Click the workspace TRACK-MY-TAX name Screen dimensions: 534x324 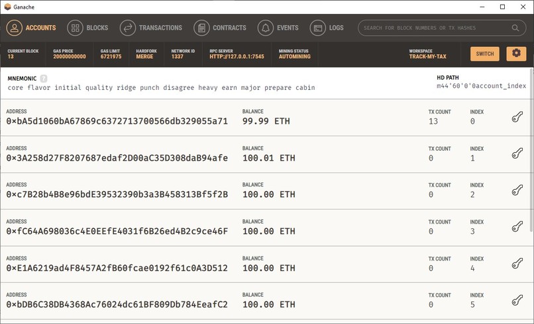point(428,57)
